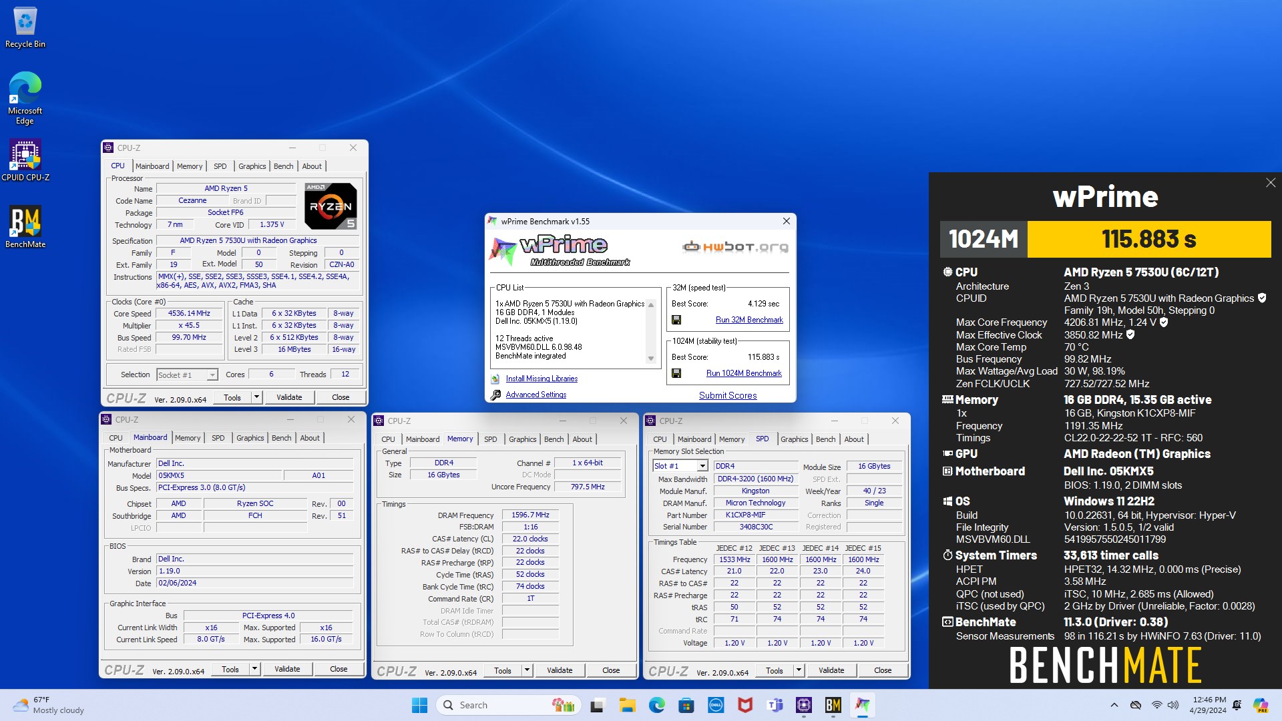Click Run 1024M Benchmark link
Image resolution: width=1282 pixels, height=721 pixels.
[x=744, y=373]
